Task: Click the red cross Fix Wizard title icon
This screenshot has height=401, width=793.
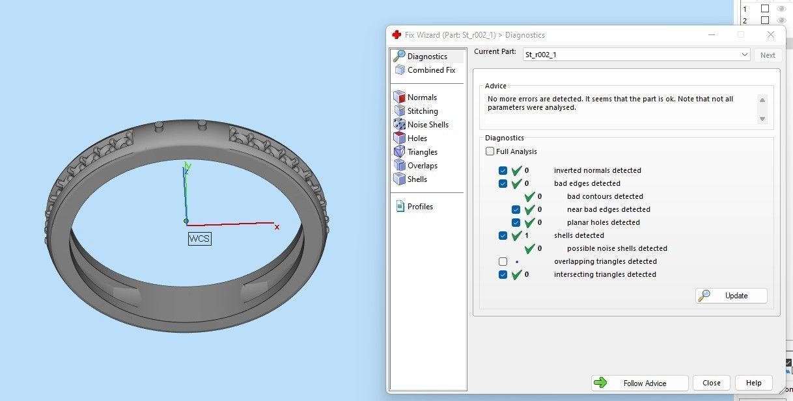Action: (x=396, y=35)
